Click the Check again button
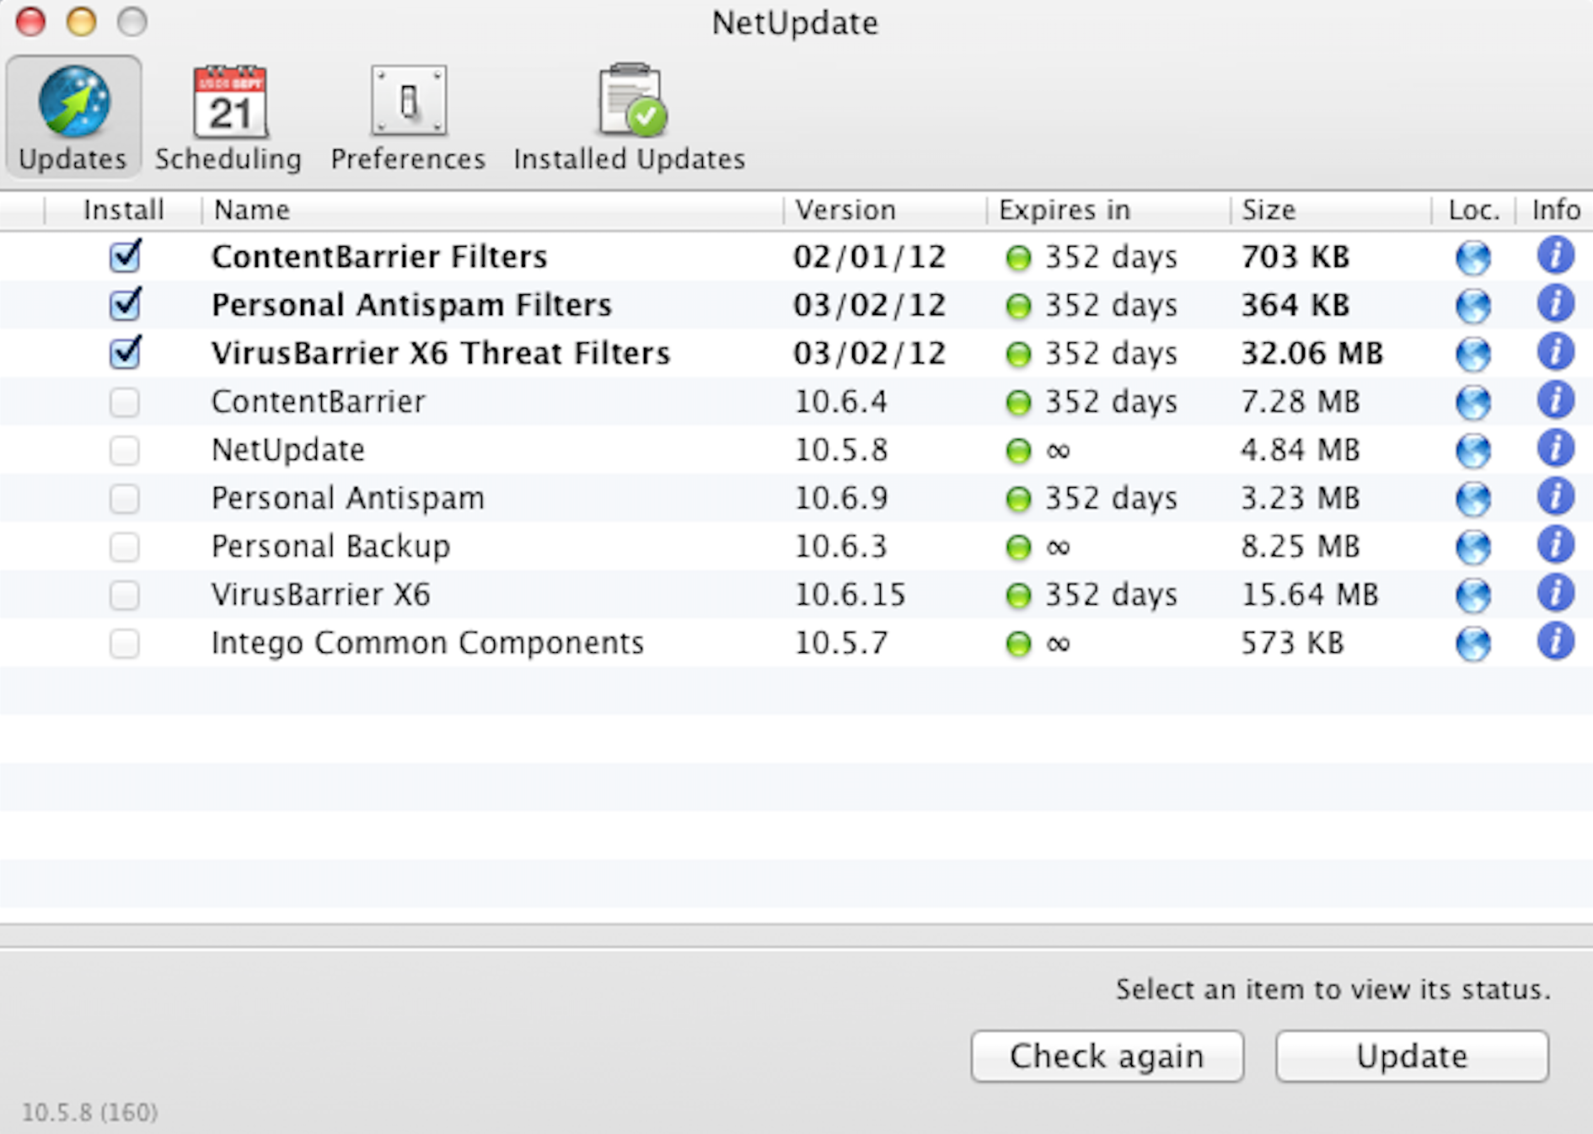Screen dimensions: 1593x1134 pos(1107,1056)
